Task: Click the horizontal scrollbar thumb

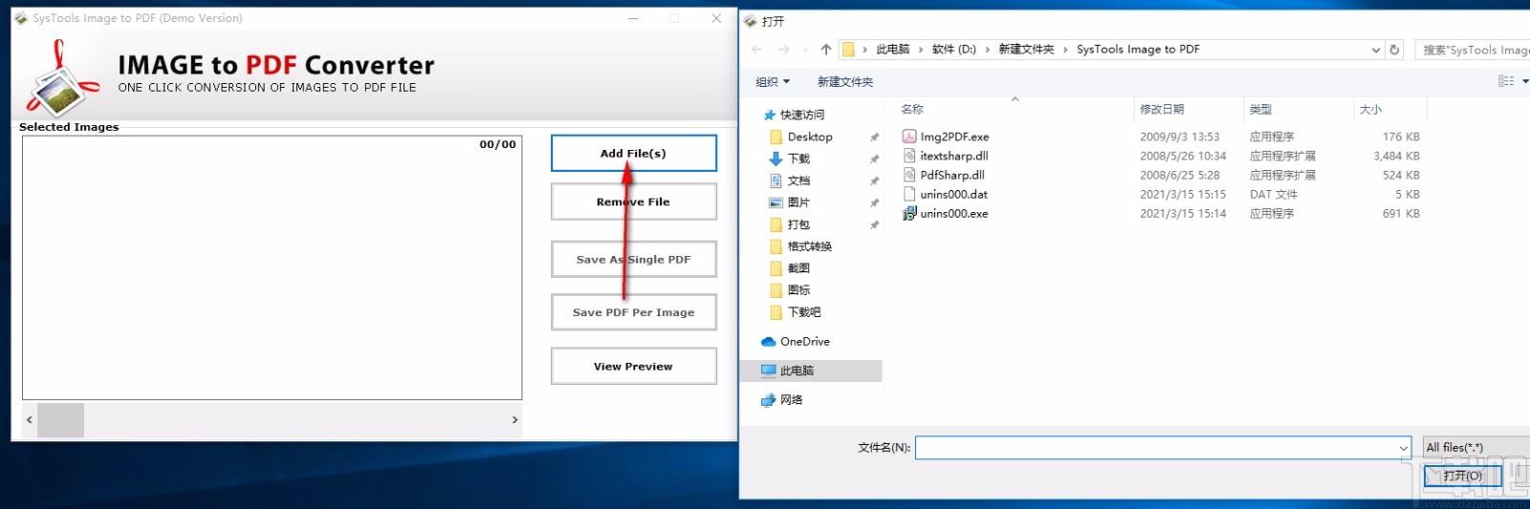Action: click(x=60, y=420)
